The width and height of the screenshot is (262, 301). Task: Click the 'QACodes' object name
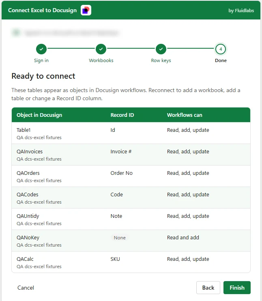pyautogui.click(x=28, y=194)
